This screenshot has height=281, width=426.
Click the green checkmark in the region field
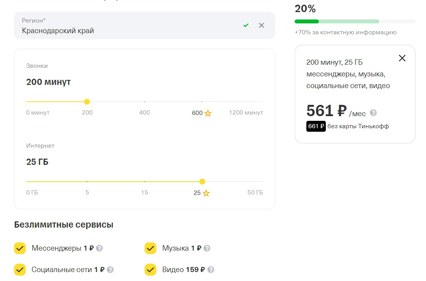(246, 25)
